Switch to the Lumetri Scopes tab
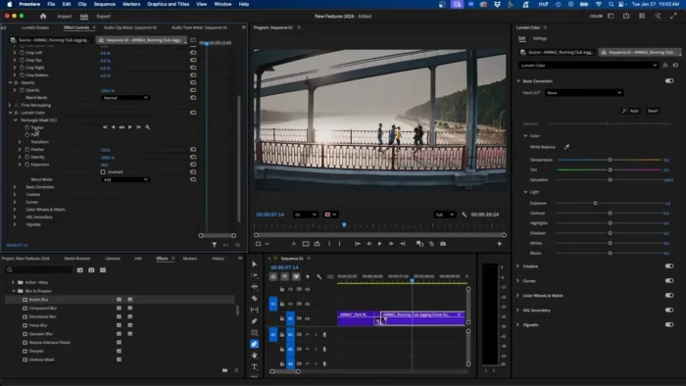Screen dimensions: 686x386 click(x=35, y=27)
